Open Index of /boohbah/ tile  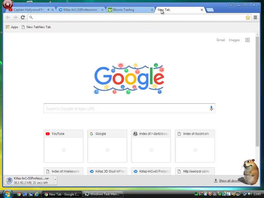195,146
